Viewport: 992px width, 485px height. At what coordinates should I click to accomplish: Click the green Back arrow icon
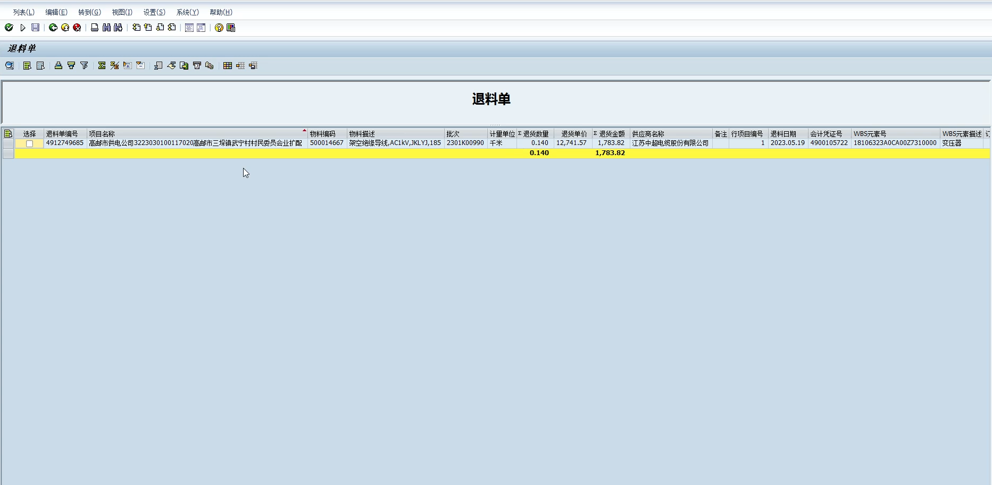point(53,28)
